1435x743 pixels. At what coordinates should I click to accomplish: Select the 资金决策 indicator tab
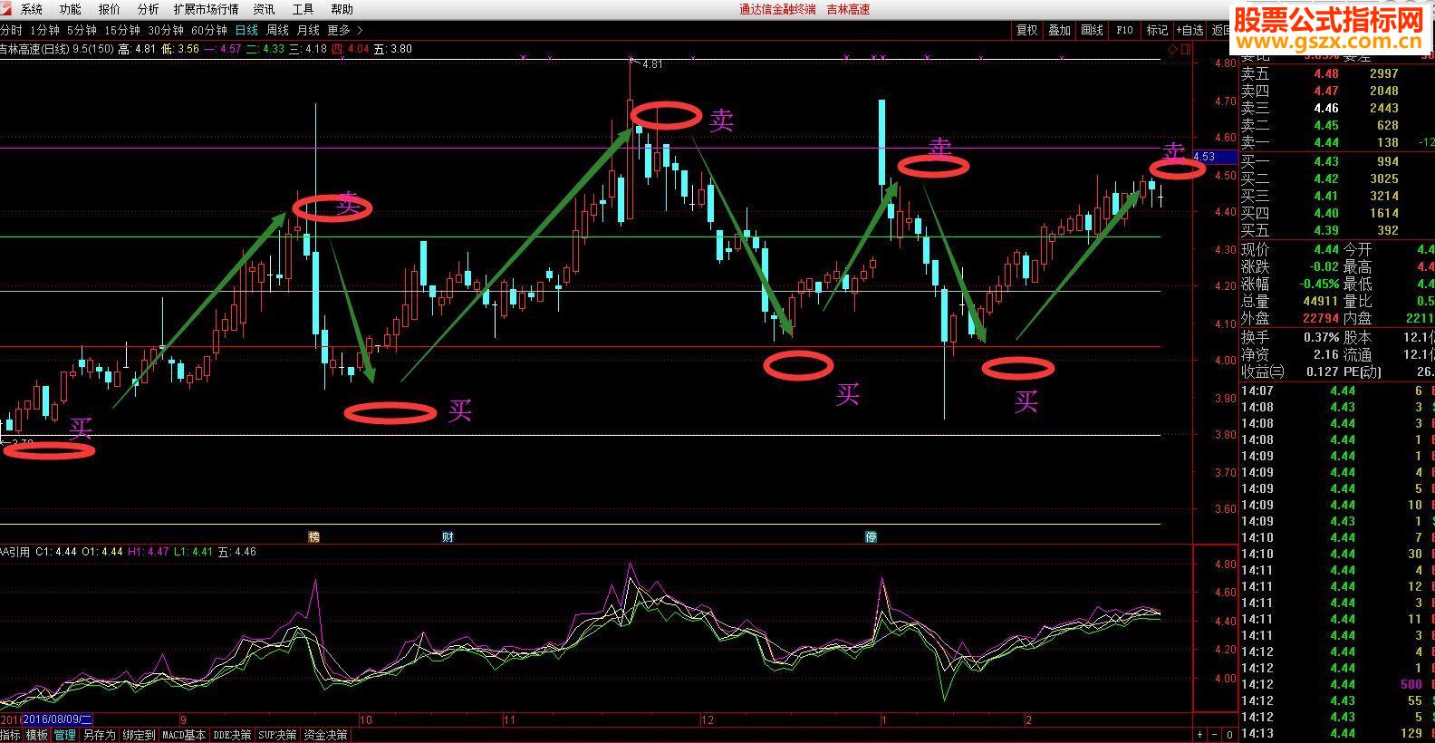(x=325, y=735)
